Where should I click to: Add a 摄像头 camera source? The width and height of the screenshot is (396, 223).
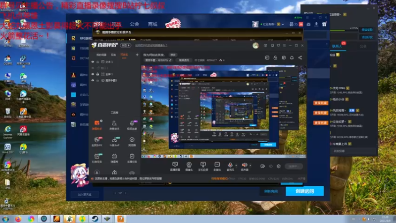tap(189, 167)
